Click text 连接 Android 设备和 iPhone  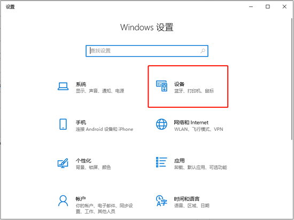104,129
